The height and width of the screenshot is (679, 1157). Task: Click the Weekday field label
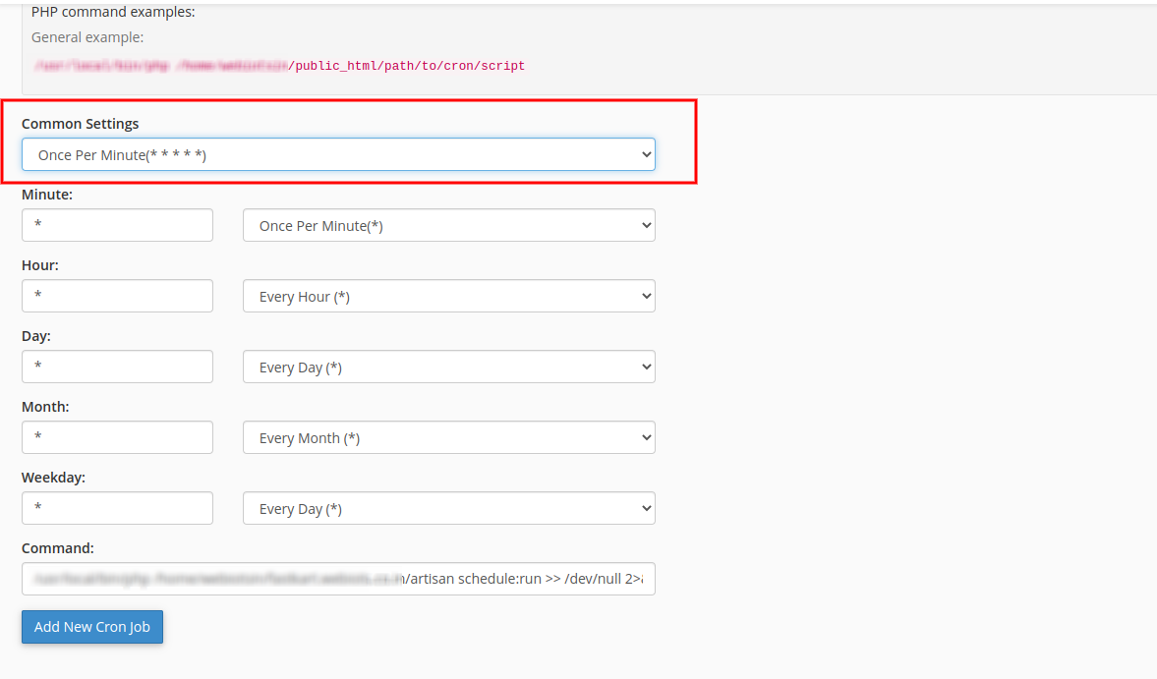(53, 478)
